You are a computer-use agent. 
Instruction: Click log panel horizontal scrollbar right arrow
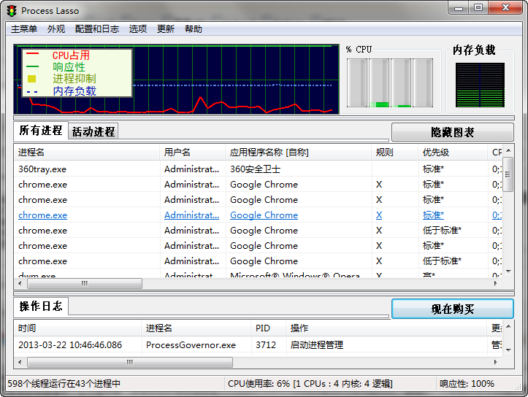(x=496, y=362)
